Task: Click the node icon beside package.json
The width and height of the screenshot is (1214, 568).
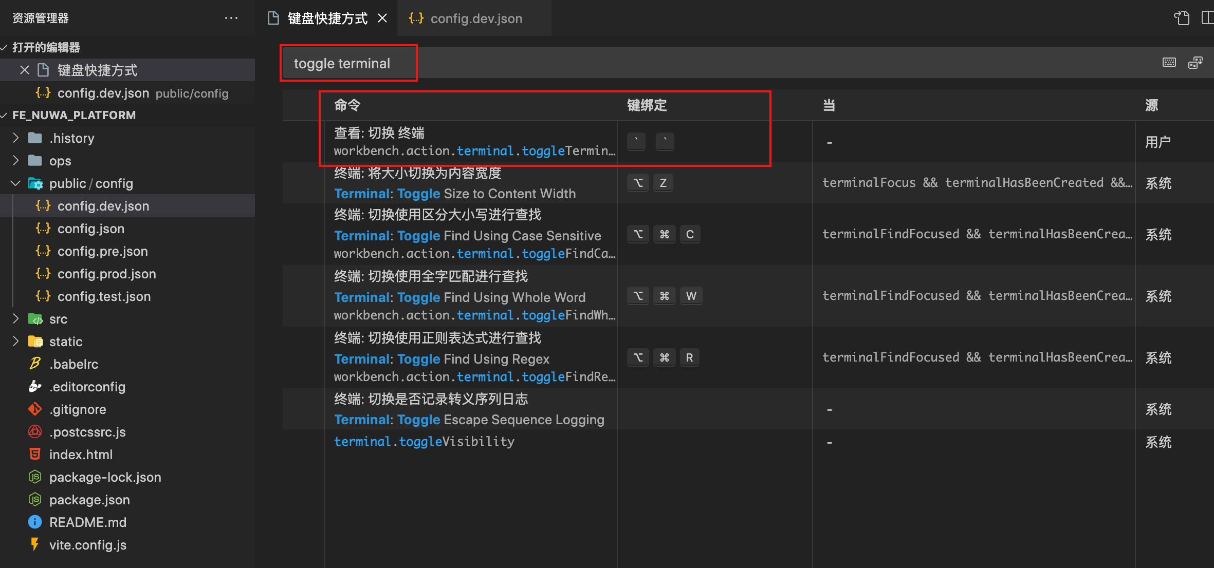Action: coord(35,499)
